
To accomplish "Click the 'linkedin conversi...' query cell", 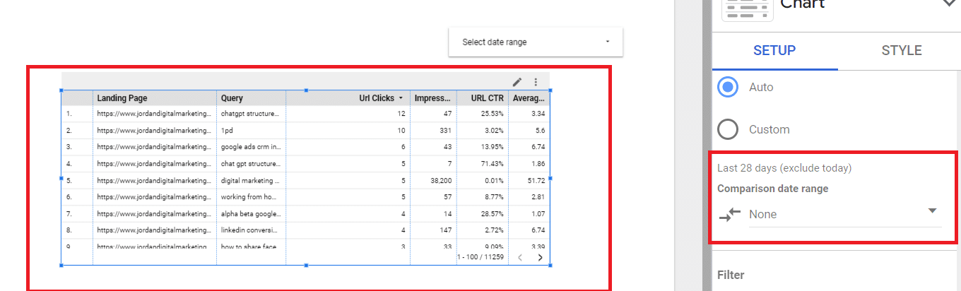I will [x=249, y=230].
